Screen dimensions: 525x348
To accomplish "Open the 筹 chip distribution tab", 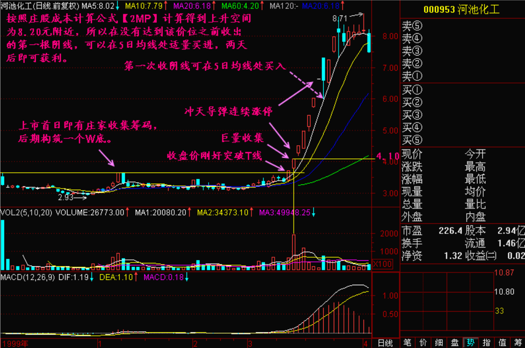I will [518, 343].
